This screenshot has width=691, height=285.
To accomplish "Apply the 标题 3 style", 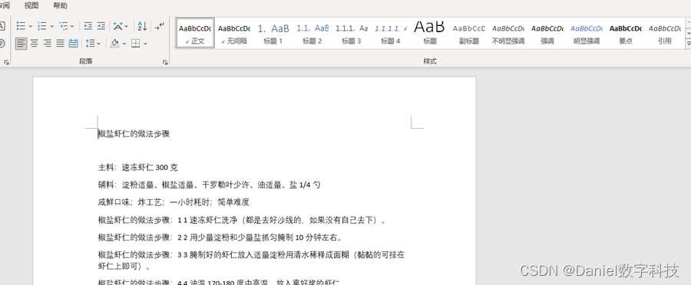I will [351, 32].
